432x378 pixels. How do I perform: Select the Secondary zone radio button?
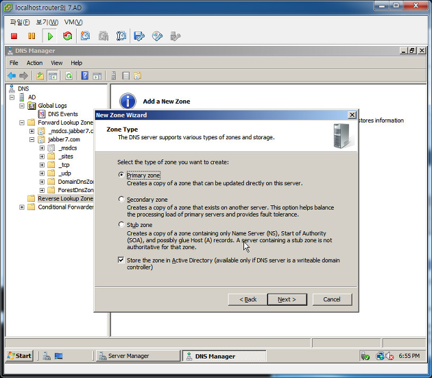pos(121,199)
